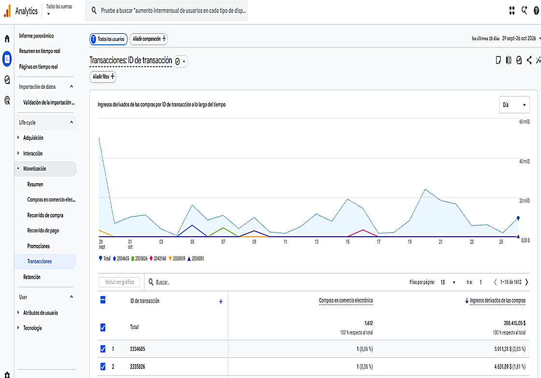The height and width of the screenshot is (378, 541).
Task: Go to previous page with left chevron
Action: coord(495,282)
